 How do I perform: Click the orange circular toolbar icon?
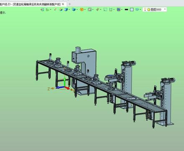pos(82,10)
